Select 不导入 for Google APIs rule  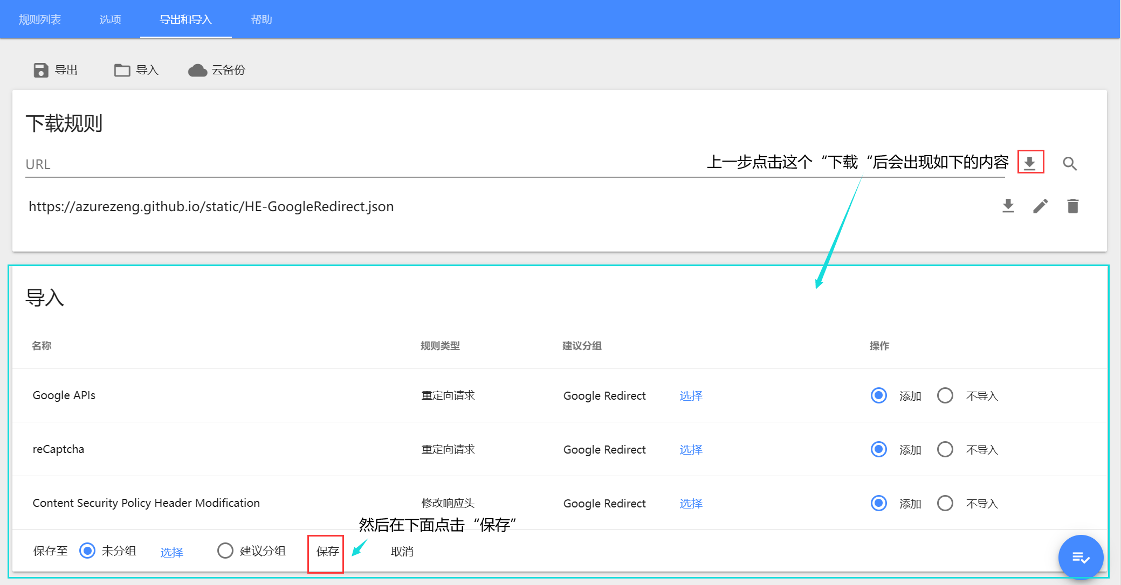(x=945, y=395)
